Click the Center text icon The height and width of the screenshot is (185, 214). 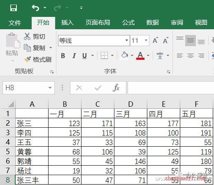coord(191,56)
